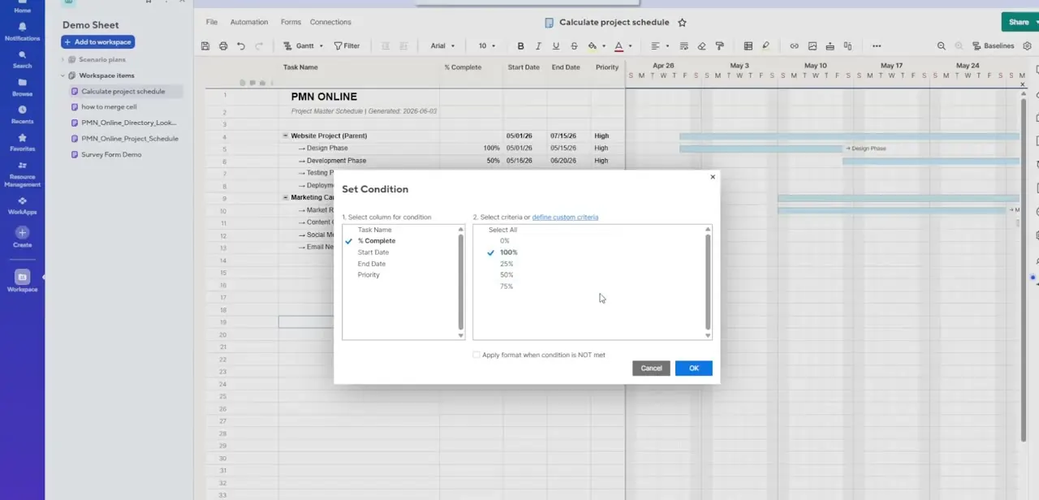Open Notifications in the left sidebar
Screen dimensions: 1039x500
(22, 32)
